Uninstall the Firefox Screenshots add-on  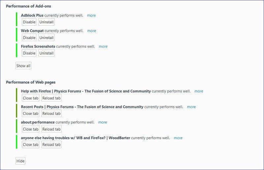click(47, 53)
